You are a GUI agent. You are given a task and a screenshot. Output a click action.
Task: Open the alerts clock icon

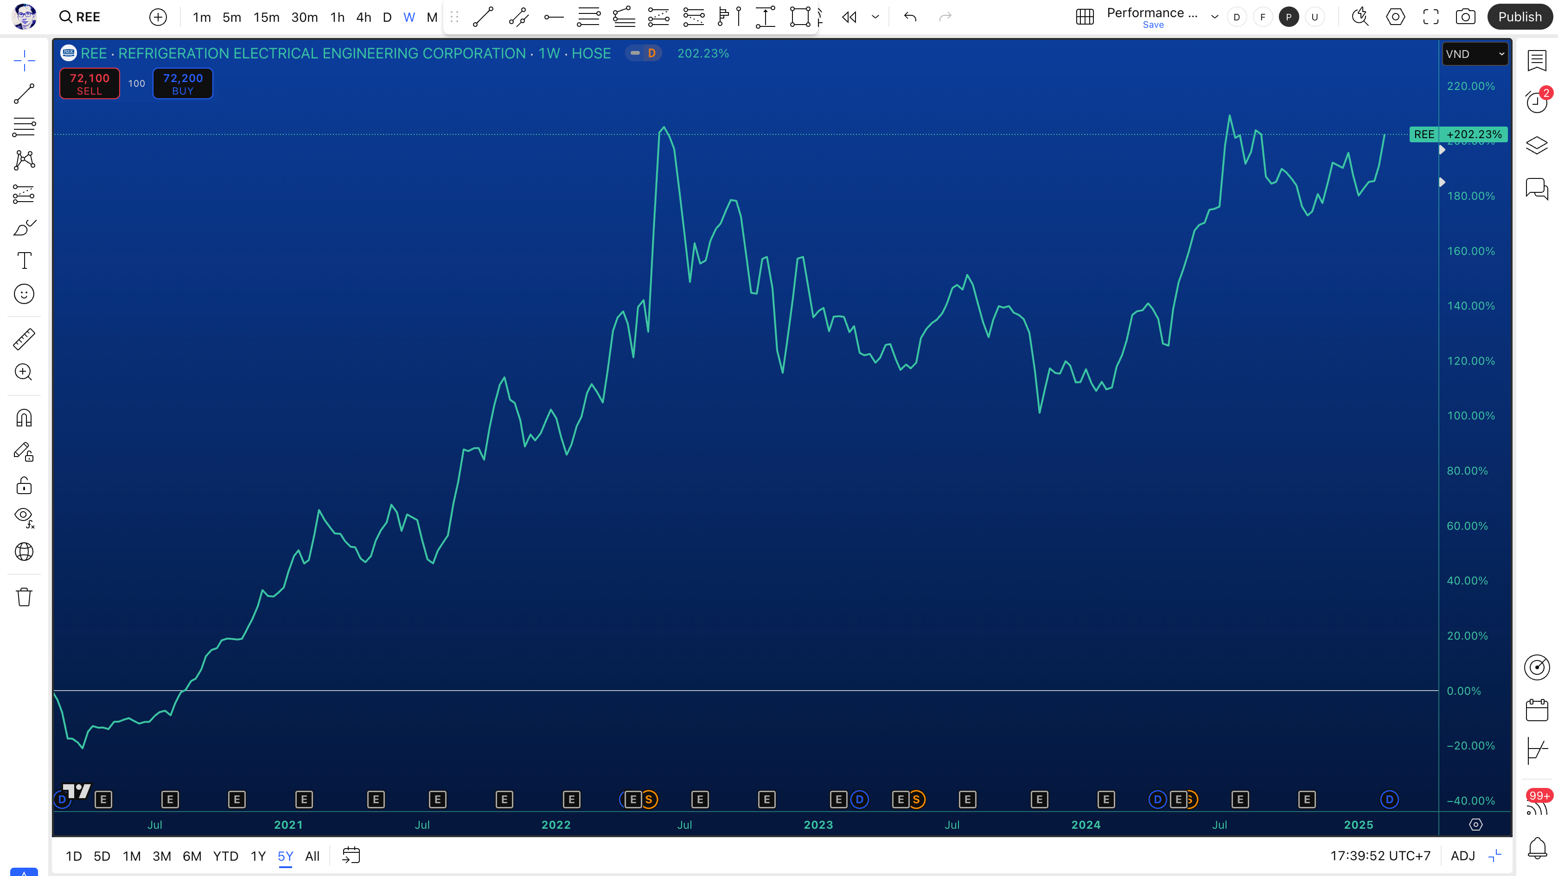pos(1537,102)
